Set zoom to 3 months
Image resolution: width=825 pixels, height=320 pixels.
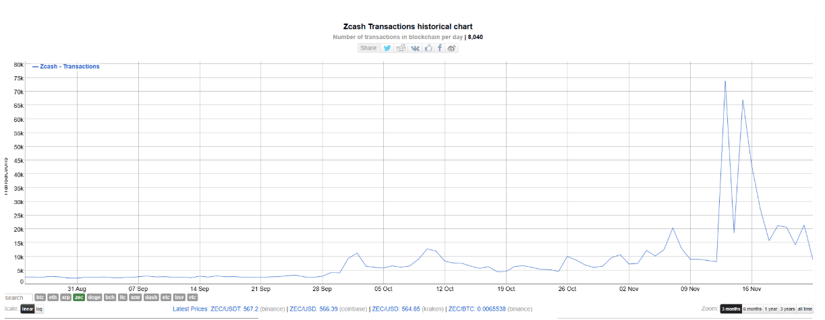731,309
